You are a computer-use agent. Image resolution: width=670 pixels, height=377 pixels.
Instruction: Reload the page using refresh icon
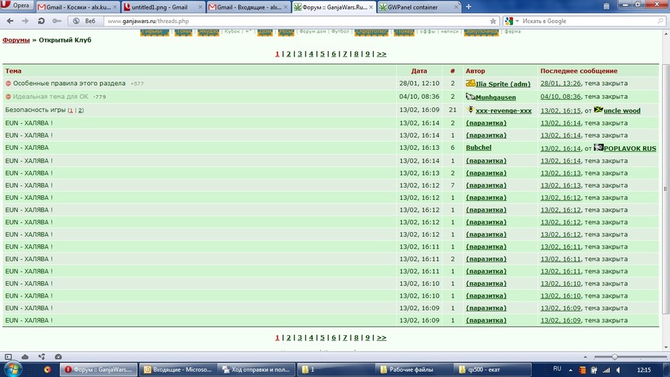41,21
